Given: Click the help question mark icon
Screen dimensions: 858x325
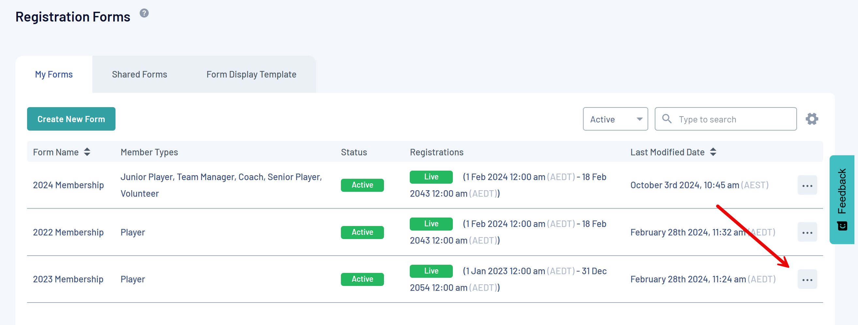Looking at the screenshot, I should point(144,13).
